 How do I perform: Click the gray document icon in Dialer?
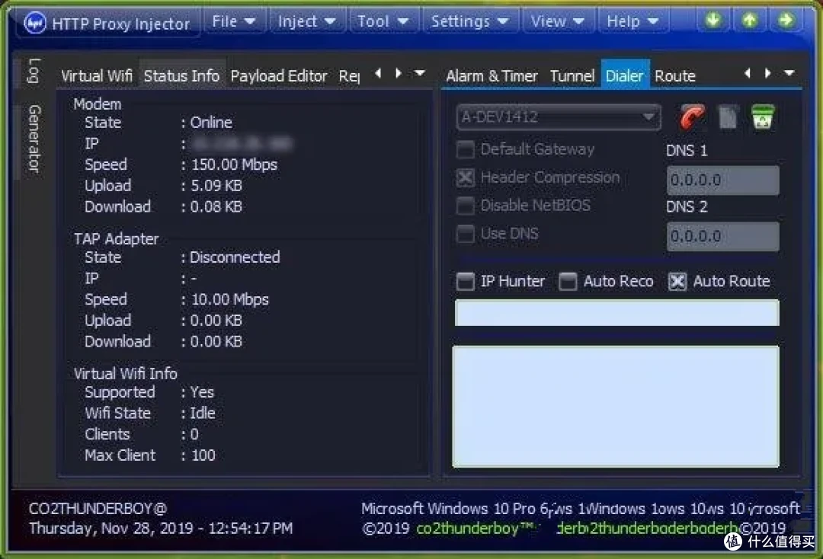point(728,117)
